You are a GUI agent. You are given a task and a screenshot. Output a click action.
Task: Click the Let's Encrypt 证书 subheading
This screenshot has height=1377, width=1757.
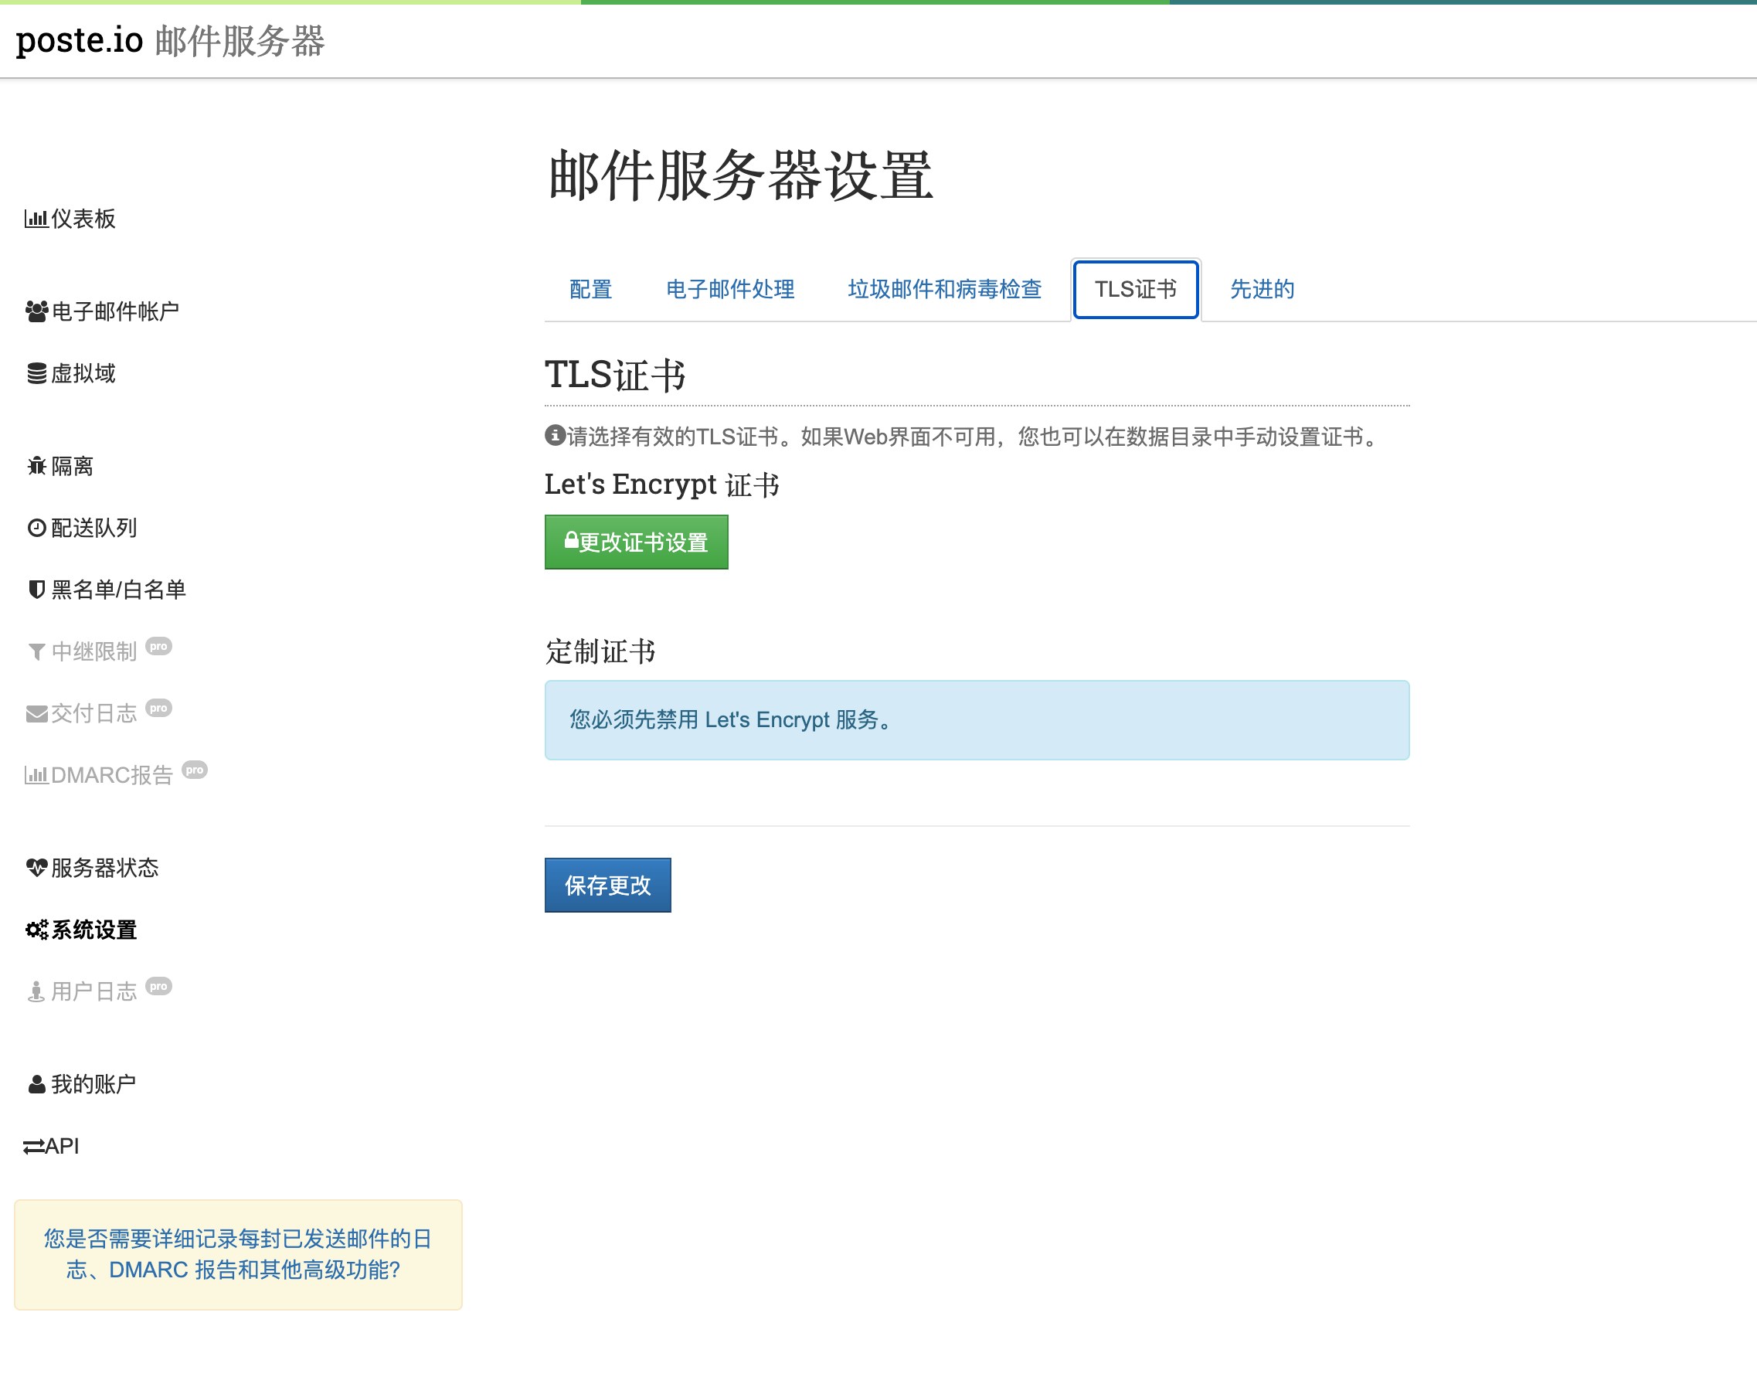click(661, 484)
